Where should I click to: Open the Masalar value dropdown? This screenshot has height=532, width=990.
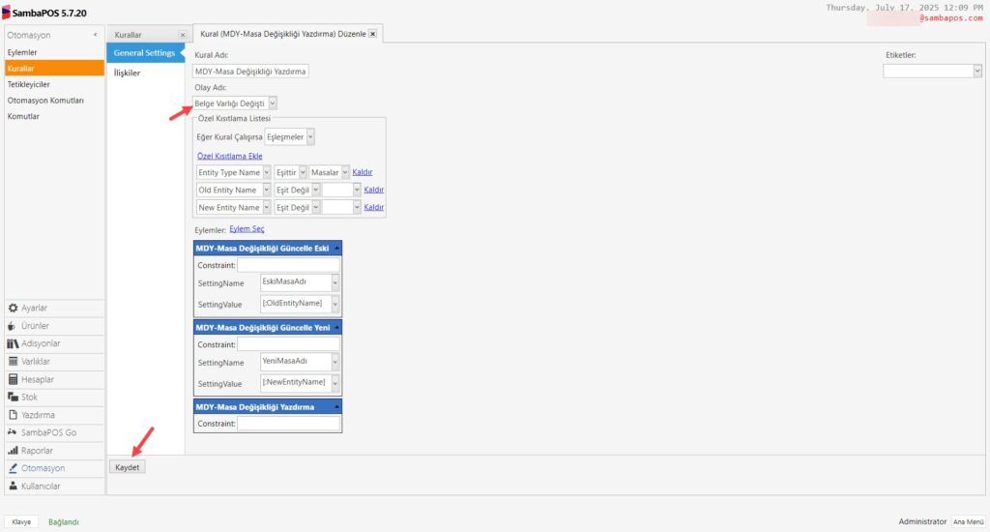click(x=345, y=172)
